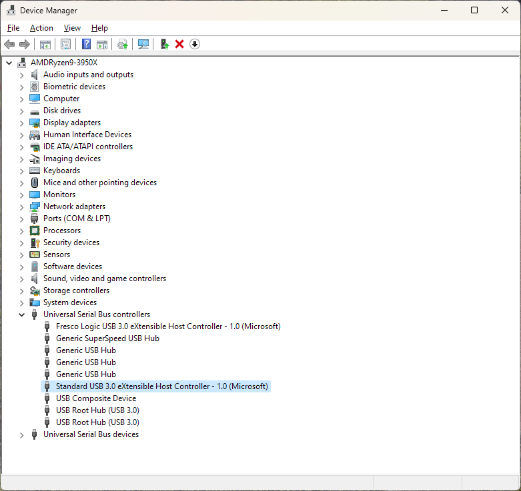Select the IDE ATA/ATAPI controllers icon
This screenshot has height=491, width=521.
pyautogui.click(x=35, y=147)
